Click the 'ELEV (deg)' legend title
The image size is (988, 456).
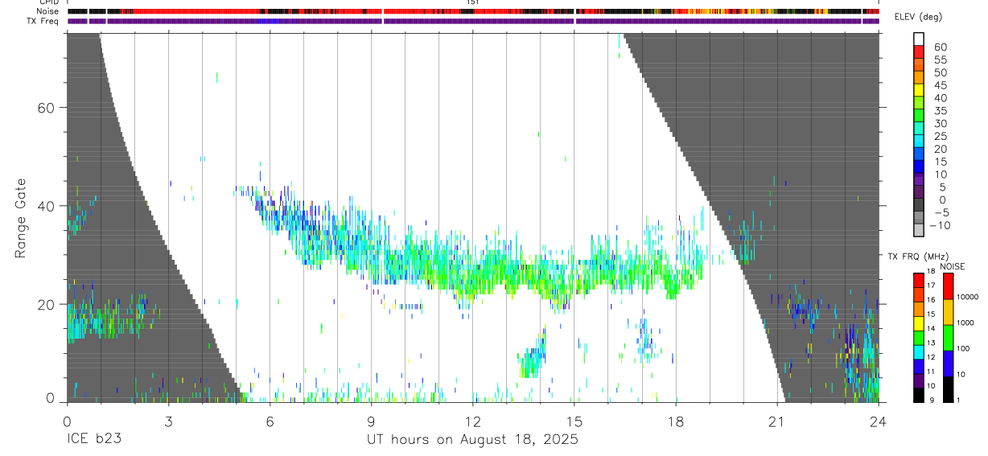click(x=919, y=17)
